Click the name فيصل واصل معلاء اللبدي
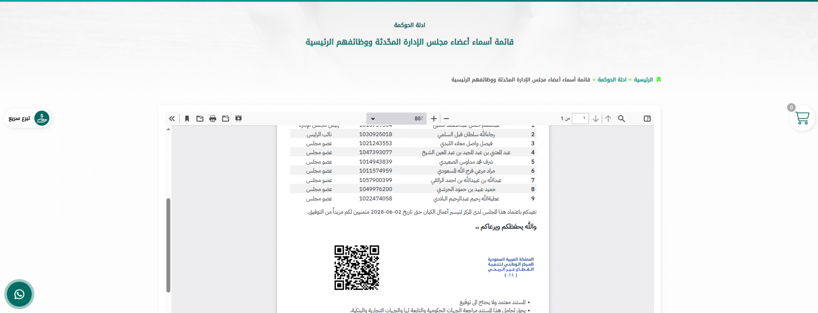 pos(466,143)
